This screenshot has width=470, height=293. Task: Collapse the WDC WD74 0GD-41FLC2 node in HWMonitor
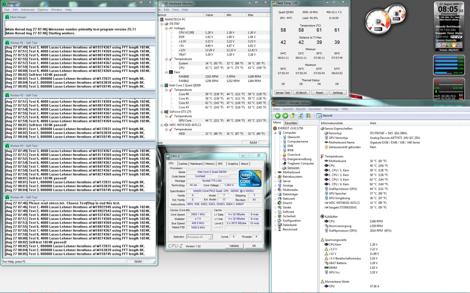click(x=162, y=125)
